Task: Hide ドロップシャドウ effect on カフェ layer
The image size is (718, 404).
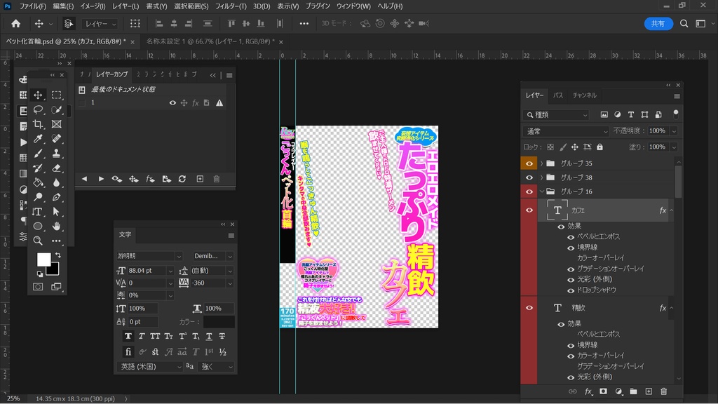Action: point(571,290)
